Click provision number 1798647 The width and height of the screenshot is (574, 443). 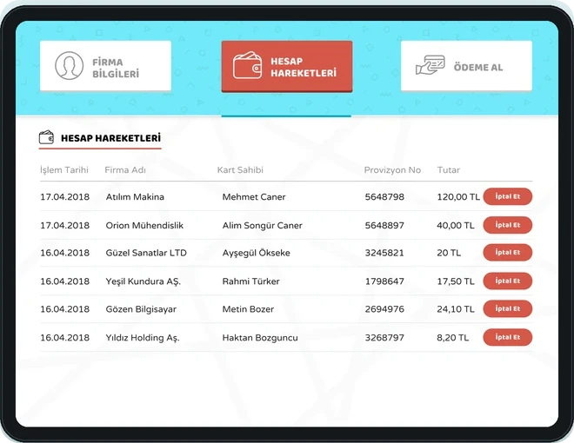point(384,281)
